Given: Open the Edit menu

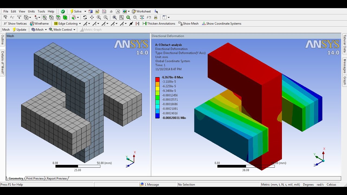Looking at the screenshot, I should (13, 11).
